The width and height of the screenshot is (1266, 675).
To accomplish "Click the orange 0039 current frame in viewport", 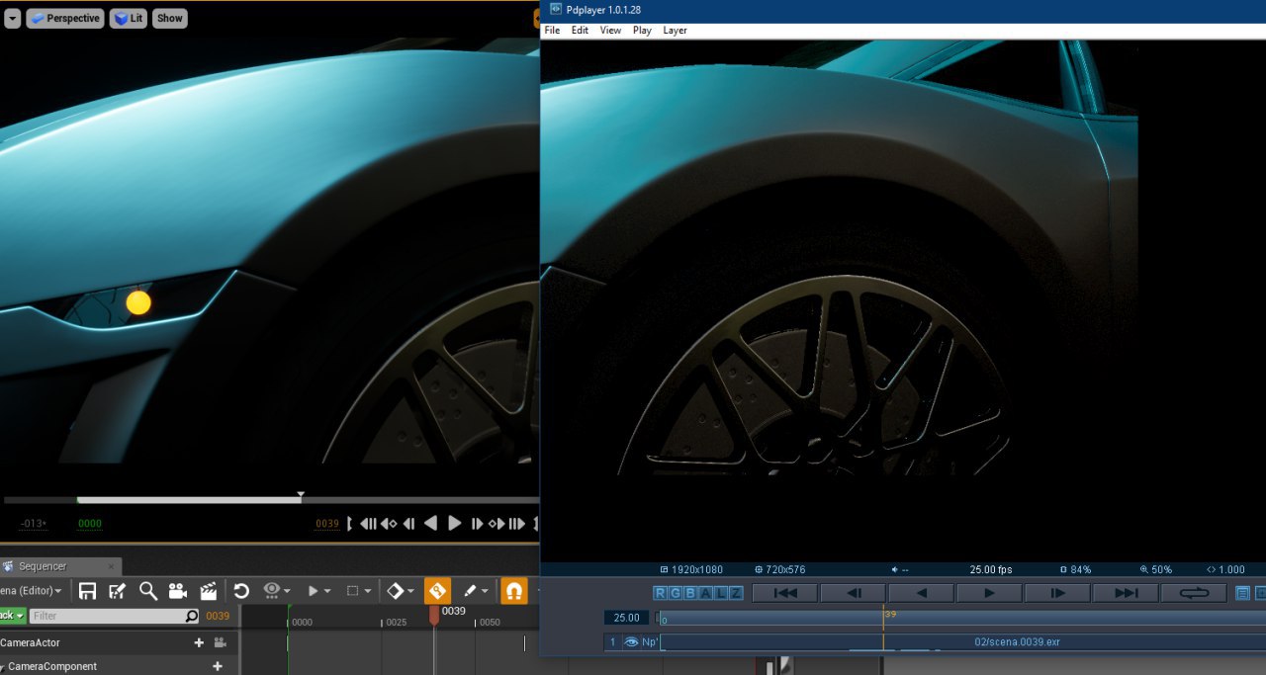I will 327,524.
